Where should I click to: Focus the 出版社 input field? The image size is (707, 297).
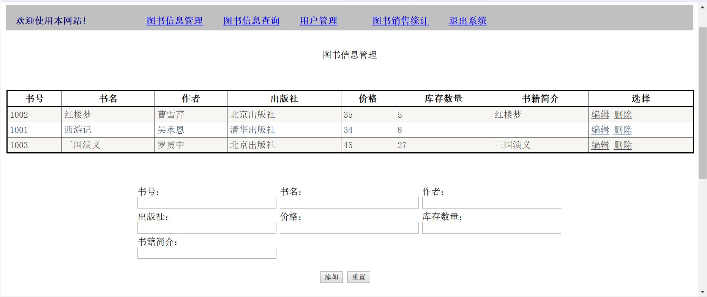point(207,227)
